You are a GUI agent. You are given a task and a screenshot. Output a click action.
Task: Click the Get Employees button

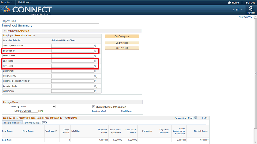(122, 36)
